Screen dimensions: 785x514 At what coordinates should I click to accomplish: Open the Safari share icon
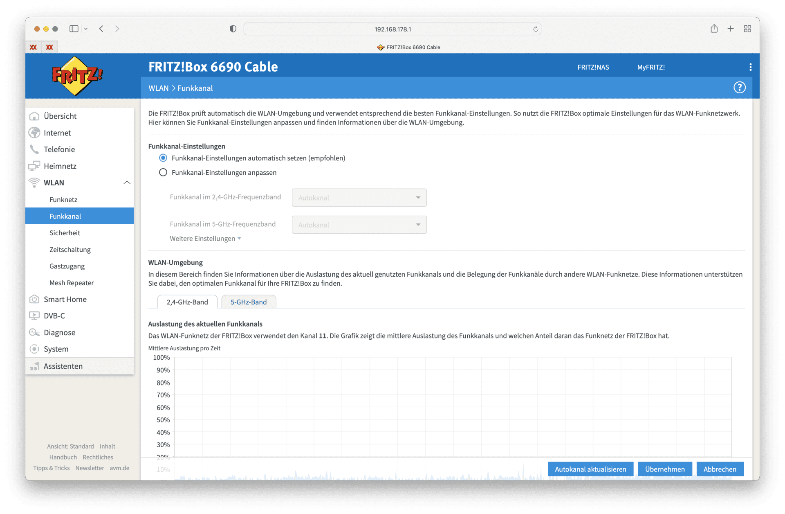click(714, 28)
